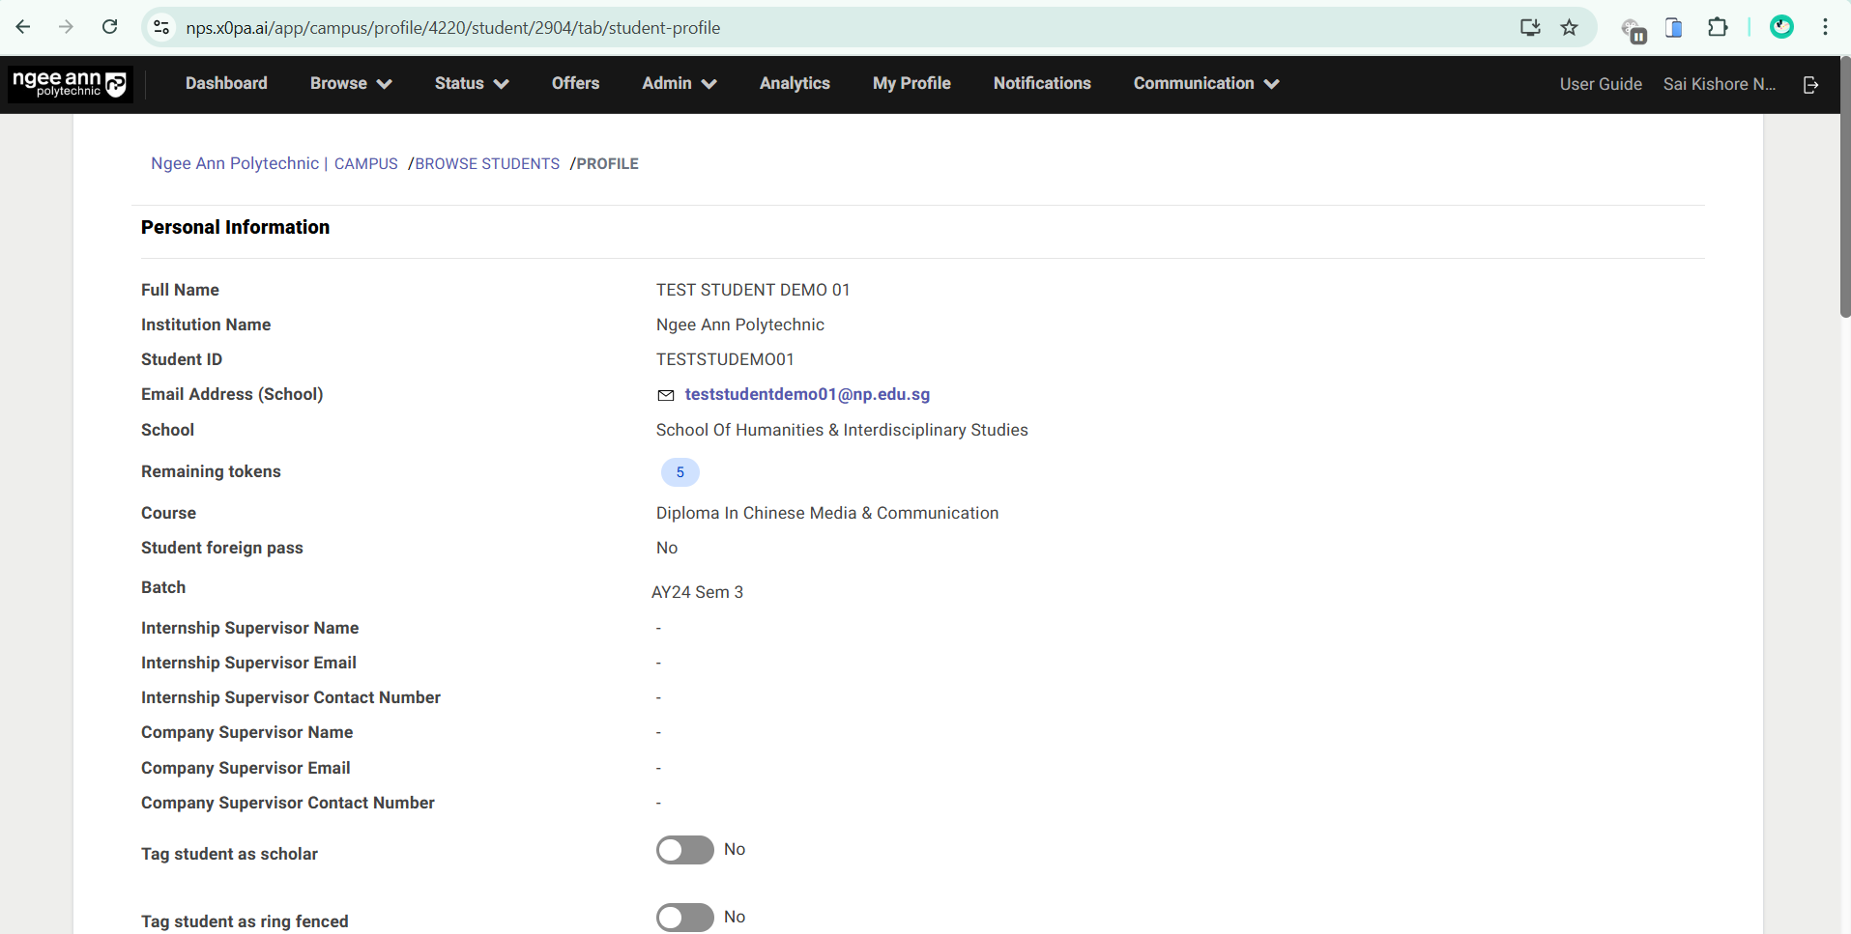Image resolution: width=1851 pixels, height=934 pixels.
Task: Open the BROWSE STUDENTS breadcrumb link
Action: coord(486,164)
